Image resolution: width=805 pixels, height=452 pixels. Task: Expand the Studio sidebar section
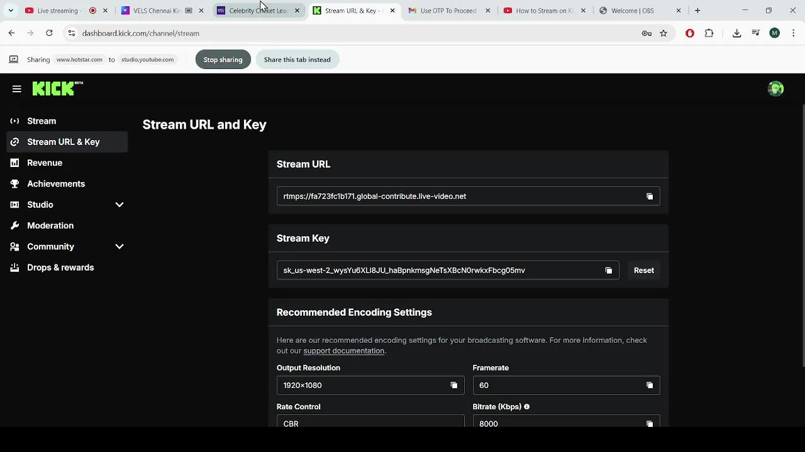[x=119, y=205]
